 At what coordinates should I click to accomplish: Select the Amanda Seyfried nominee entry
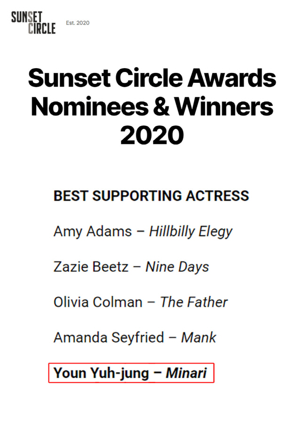click(135, 338)
